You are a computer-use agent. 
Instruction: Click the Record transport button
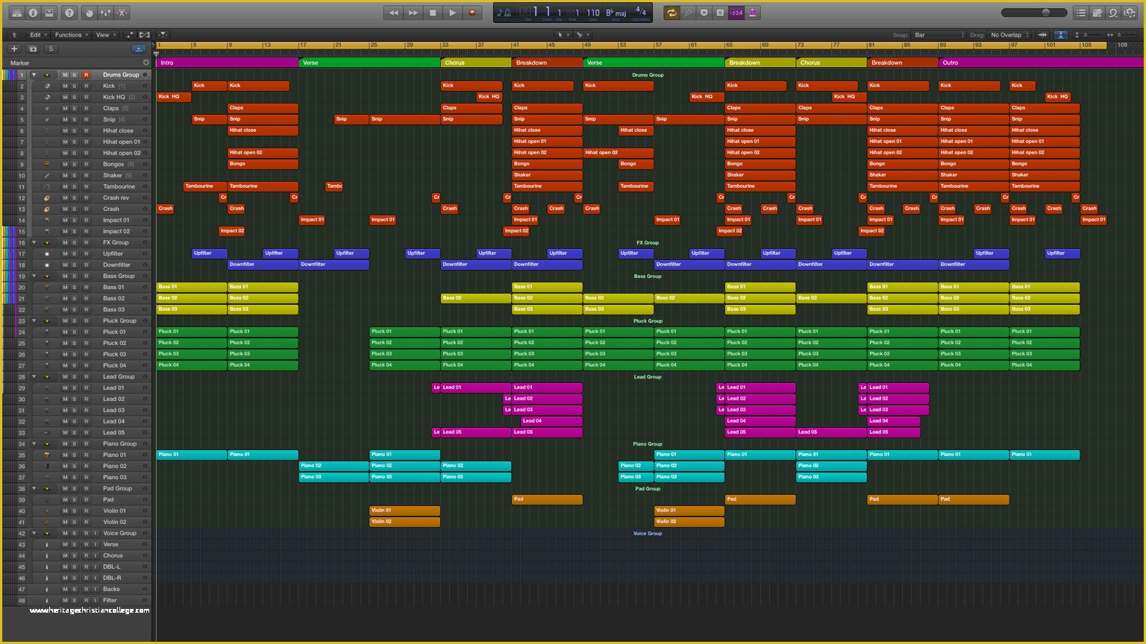(x=472, y=13)
